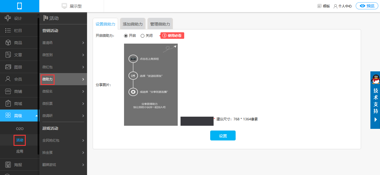
Task: Click the 模板 template icon
Action: click(319, 6)
